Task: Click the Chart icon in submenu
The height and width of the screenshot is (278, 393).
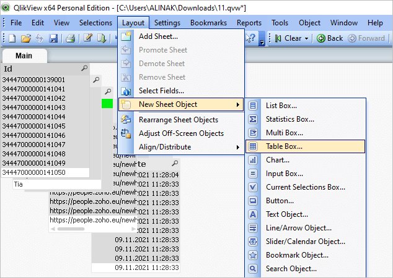Action: click(x=253, y=160)
